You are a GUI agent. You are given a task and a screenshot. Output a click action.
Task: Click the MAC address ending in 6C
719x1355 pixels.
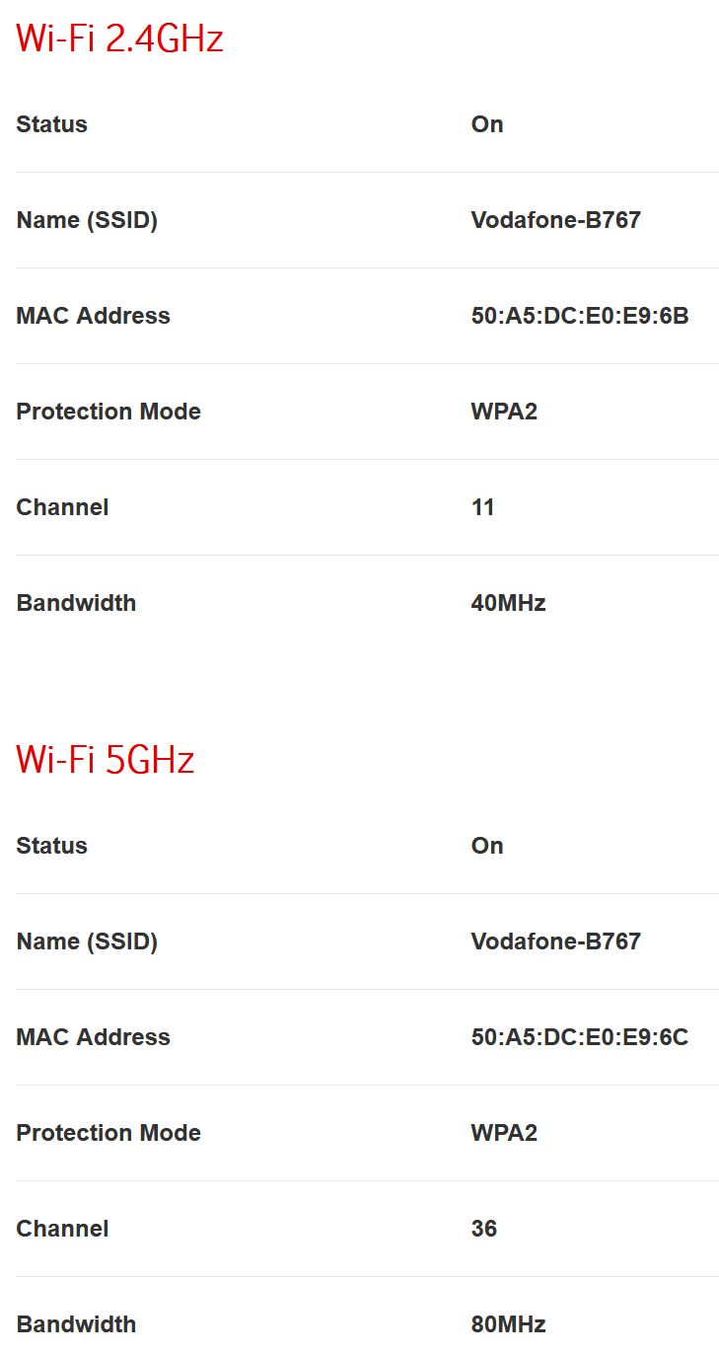[579, 1037]
